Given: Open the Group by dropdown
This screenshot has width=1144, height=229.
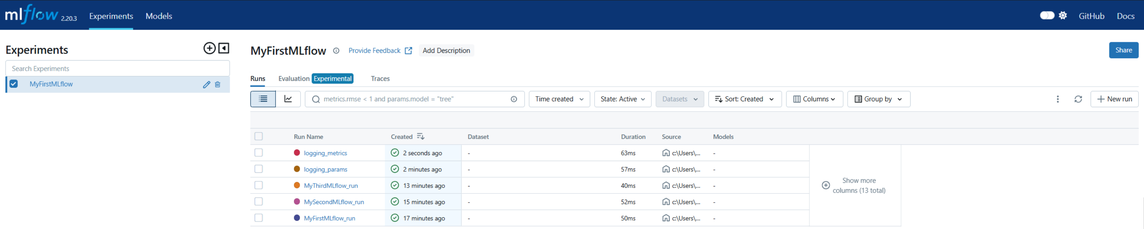Looking at the screenshot, I should (879, 99).
